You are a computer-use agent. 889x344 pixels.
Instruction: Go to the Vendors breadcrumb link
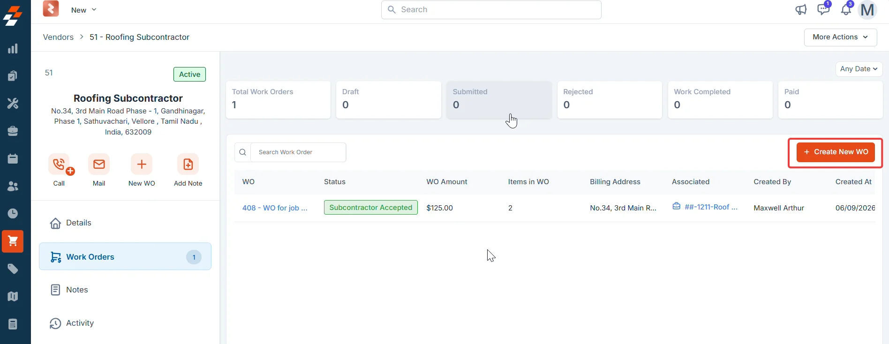click(58, 37)
